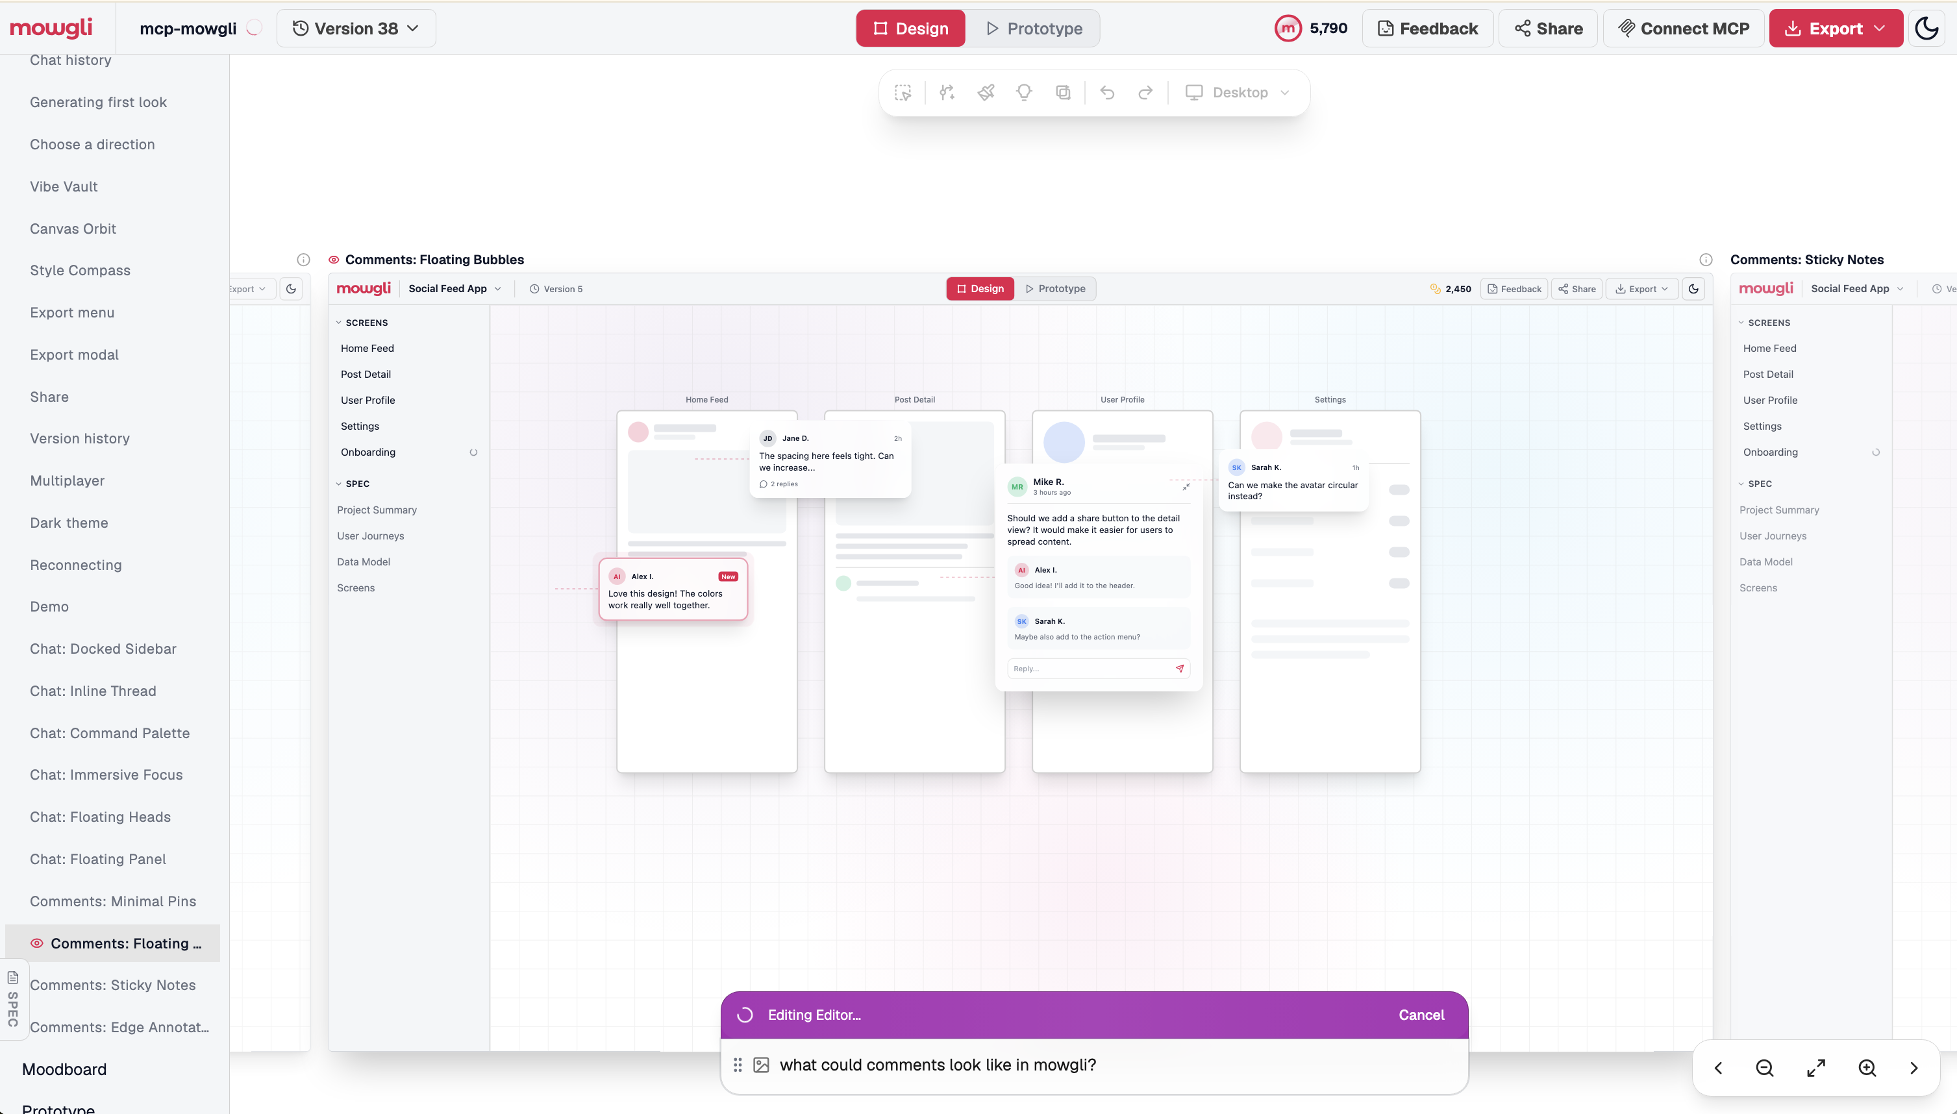Click the fit-to-screen expand arrows icon
The height and width of the screenshot is (1114, 1957).
(1816, 1068)
